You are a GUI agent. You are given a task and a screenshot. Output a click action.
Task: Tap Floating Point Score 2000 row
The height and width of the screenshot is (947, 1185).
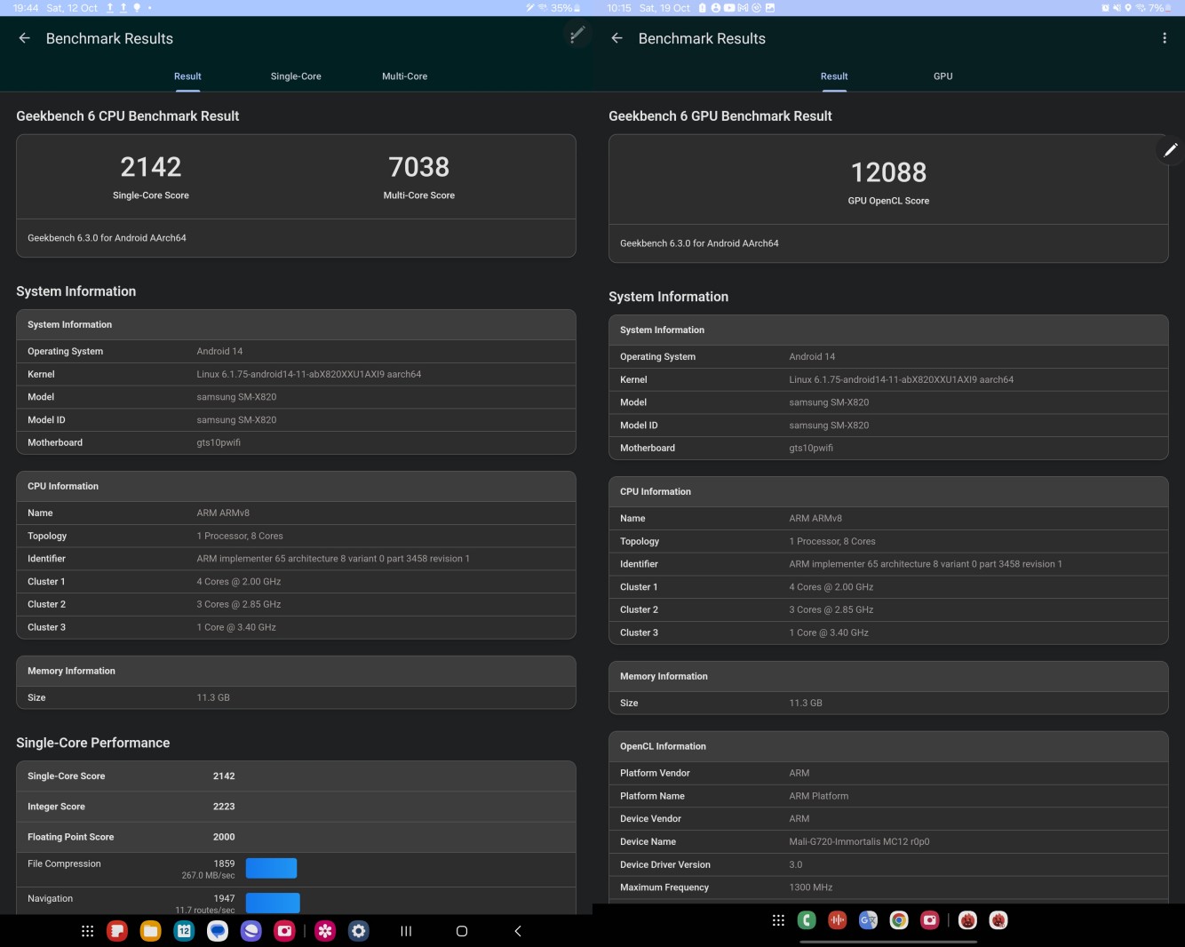(296, 837)
